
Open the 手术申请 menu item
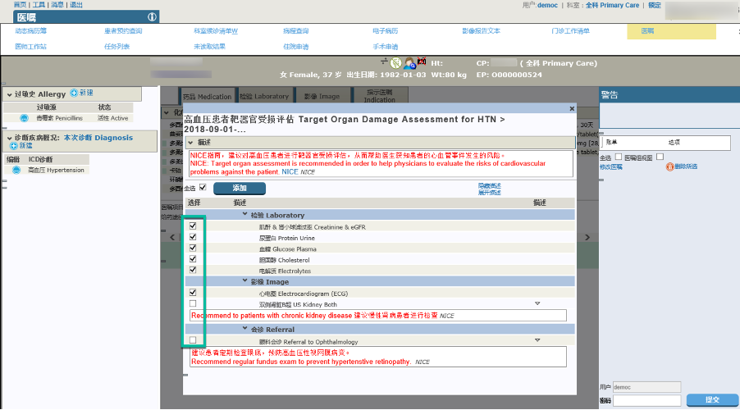click(385, 46)
